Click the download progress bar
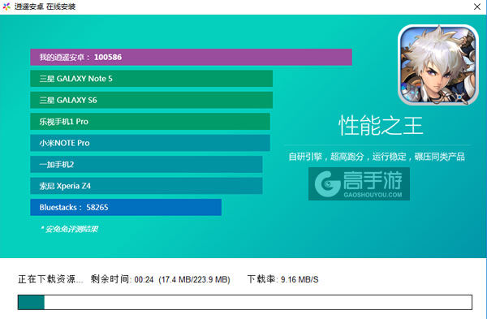This screenshot has height=319, width=487. [x=245, y=302]
